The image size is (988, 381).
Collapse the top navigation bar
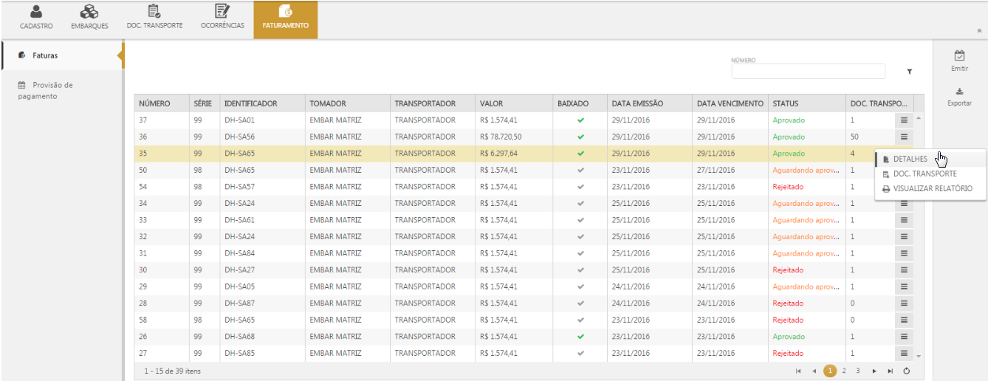click(x=979, y=31)
